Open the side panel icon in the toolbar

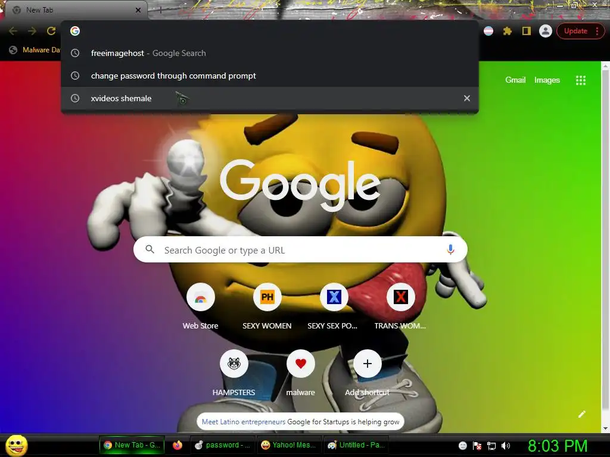(527, 31)
